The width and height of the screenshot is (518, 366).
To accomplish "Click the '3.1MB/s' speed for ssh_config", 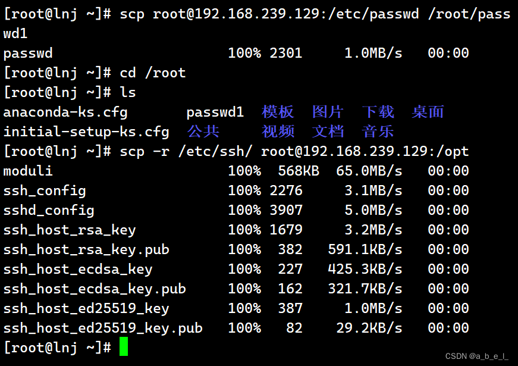I will coord(373,190).
